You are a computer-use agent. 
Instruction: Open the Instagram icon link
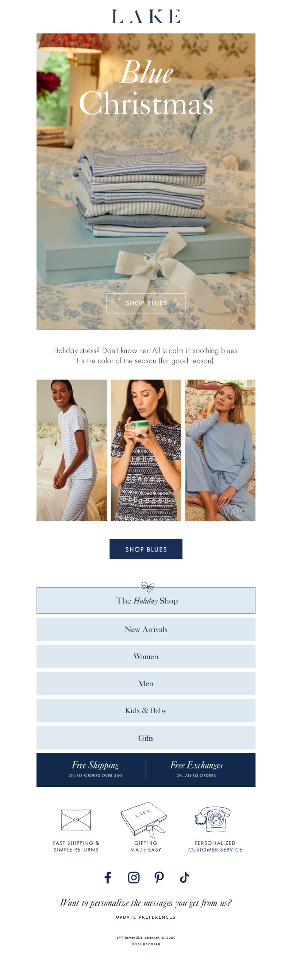(134, 877)
